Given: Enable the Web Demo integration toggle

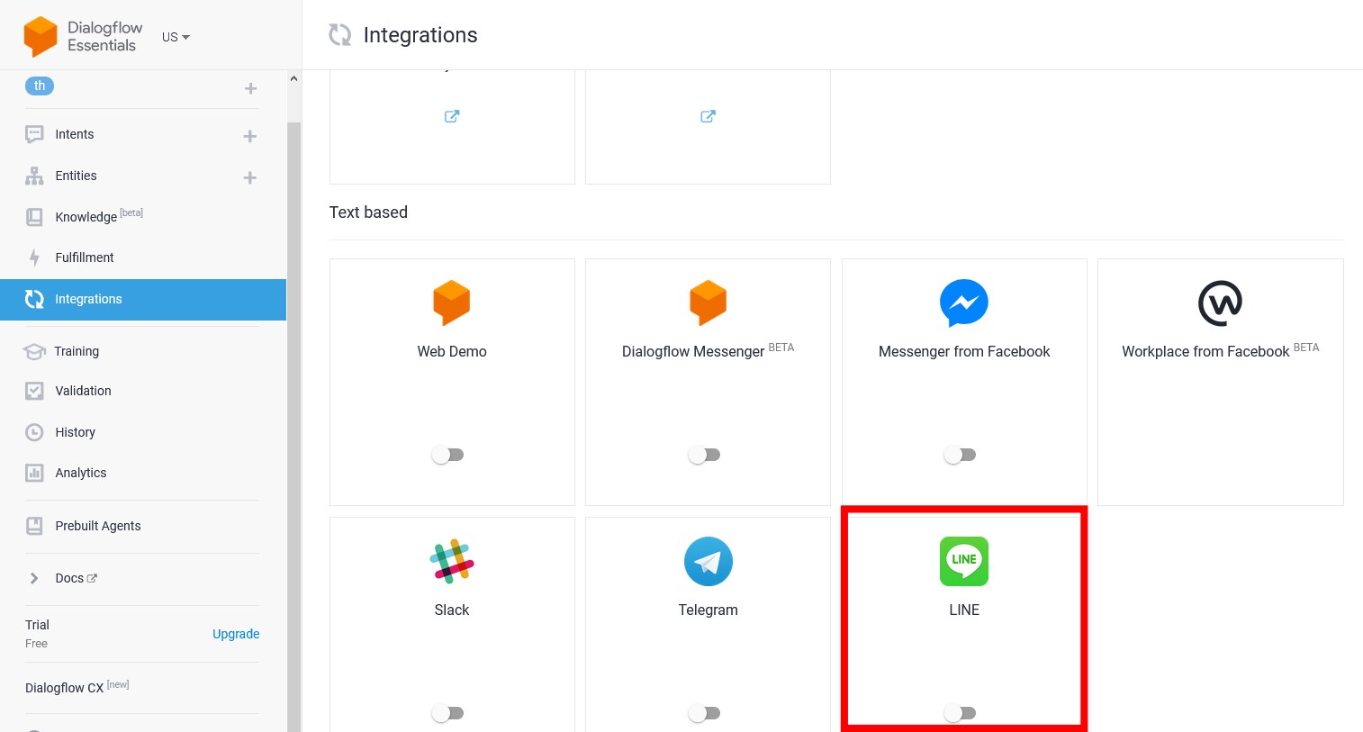Looking at the screenshot, I should 447,455.
